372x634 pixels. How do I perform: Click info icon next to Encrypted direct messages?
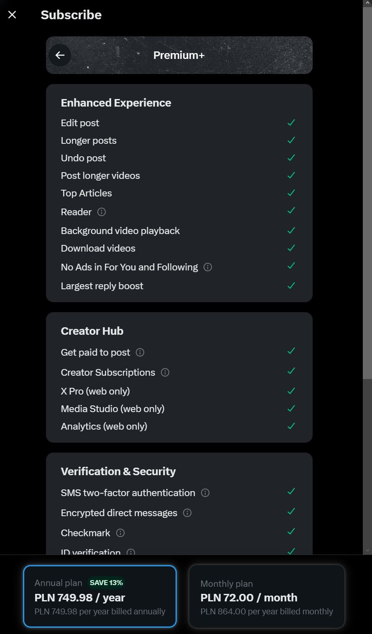tap(187, 513)
